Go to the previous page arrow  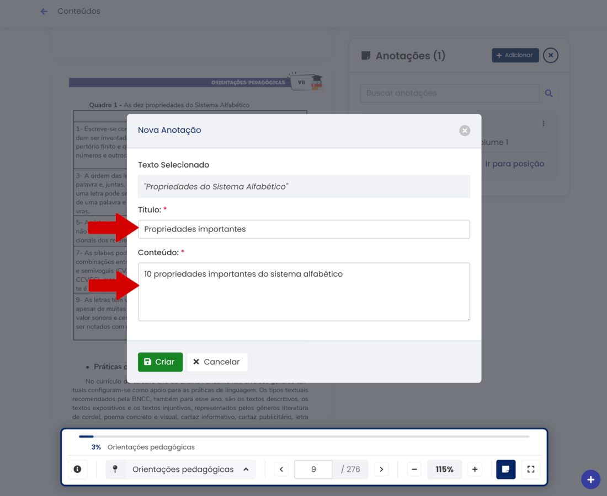point(281,469)
